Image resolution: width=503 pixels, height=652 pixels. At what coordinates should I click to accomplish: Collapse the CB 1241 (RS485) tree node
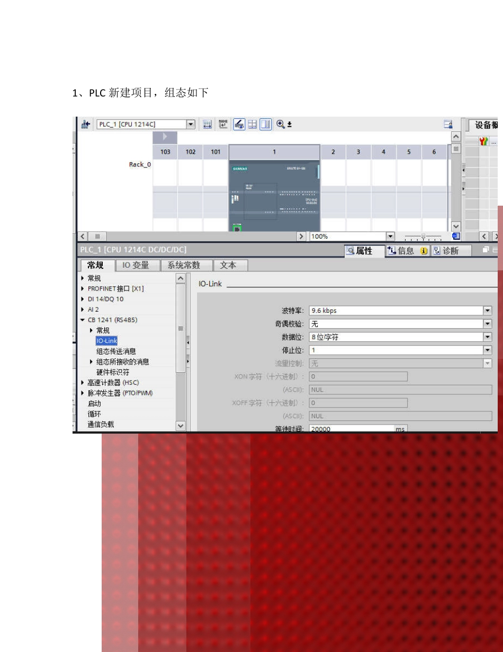pyautogui.click(x=83, y=320)
